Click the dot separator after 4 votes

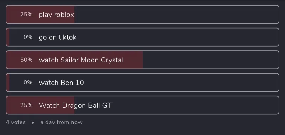pyautogui.click(x=33, y=123)
